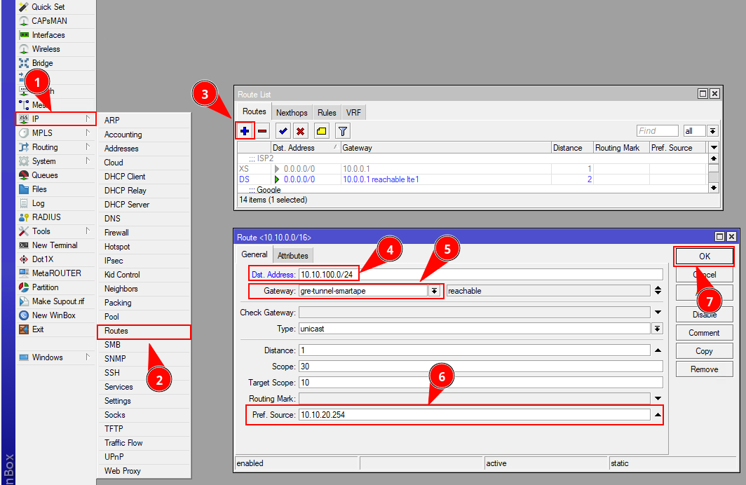Switch to the Nexthops tab

pyautogui.click(x=292, y=113)
